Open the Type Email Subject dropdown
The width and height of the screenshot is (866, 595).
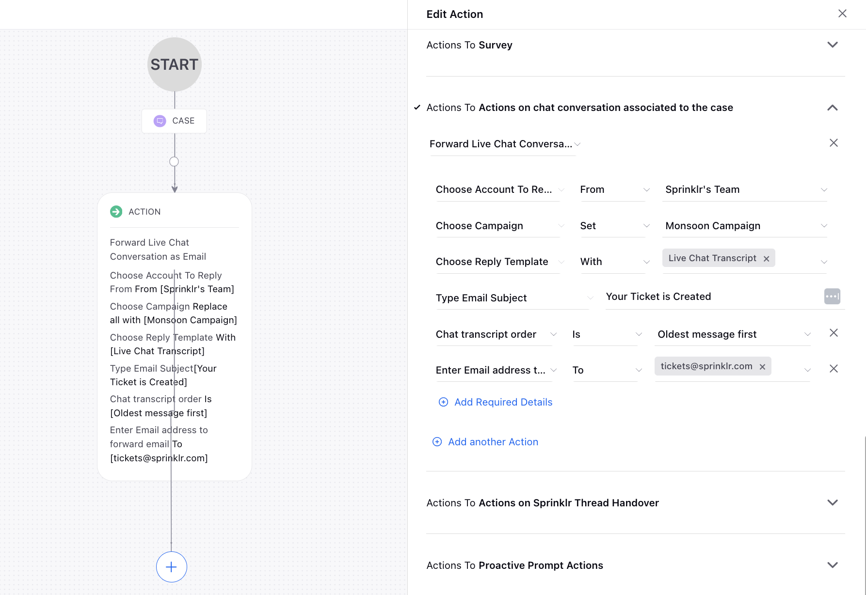pos(514,298)
